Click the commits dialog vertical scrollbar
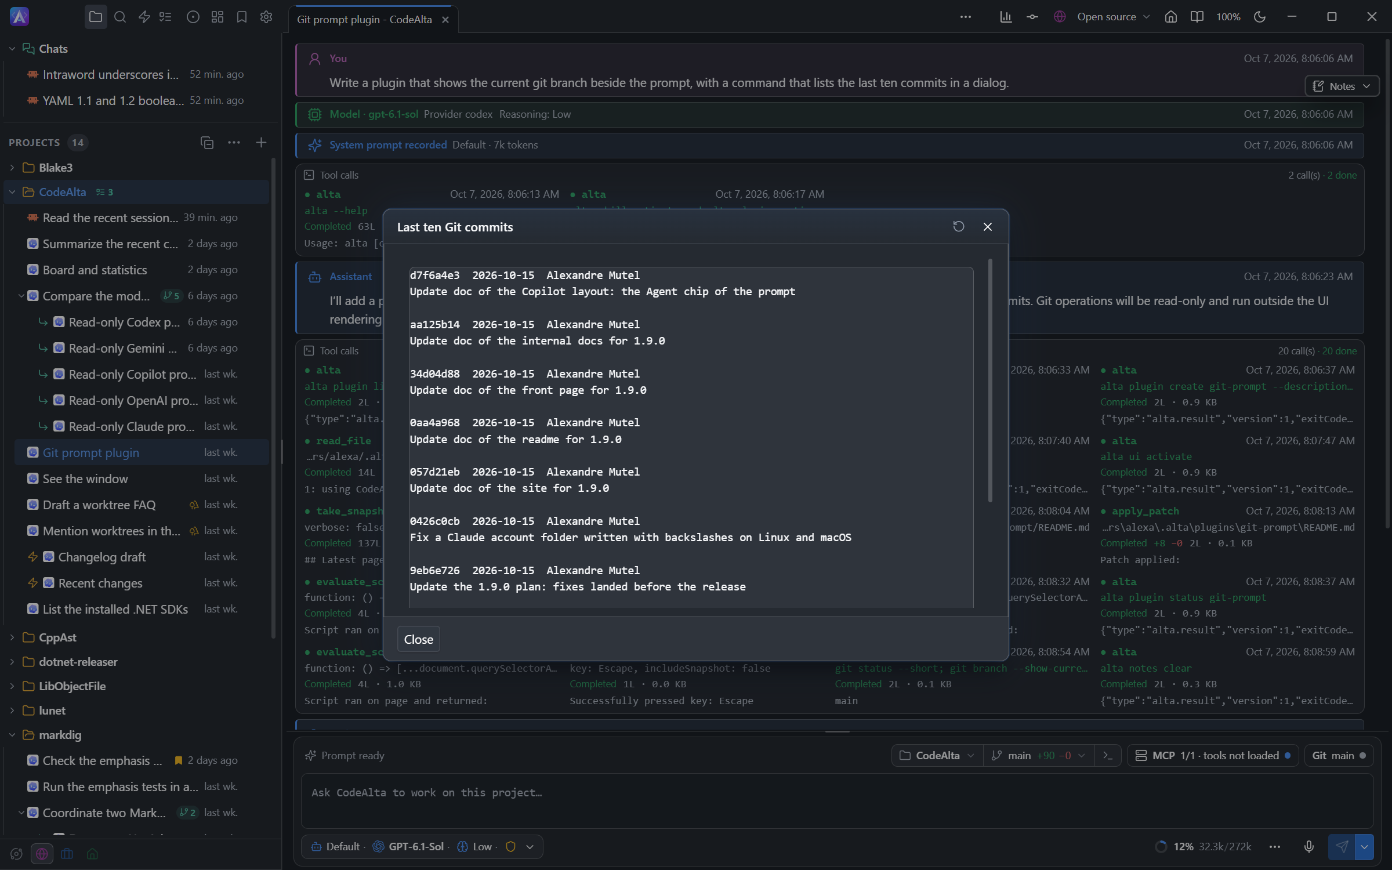1392x870 pixels. [990, 380]
